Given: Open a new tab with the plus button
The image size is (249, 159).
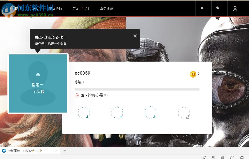Looking at the screenshot, I should coord(65,151).
